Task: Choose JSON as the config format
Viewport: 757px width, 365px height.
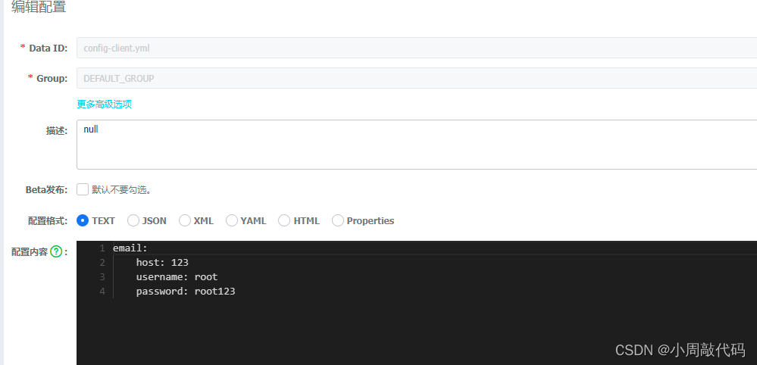Action: (133, 220)
